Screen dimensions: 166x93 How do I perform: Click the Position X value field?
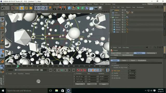pos(80,76)
